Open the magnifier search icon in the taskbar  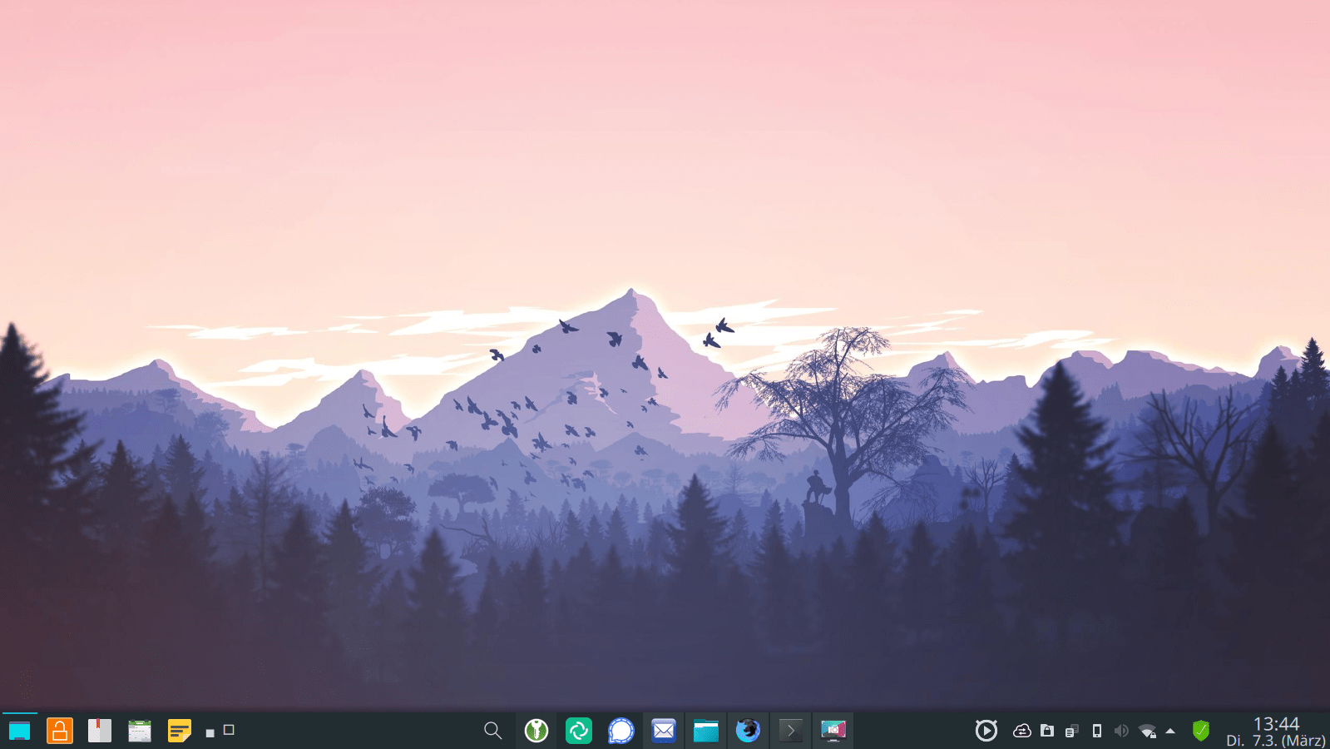pyautogui.click(x=493, y=731)
